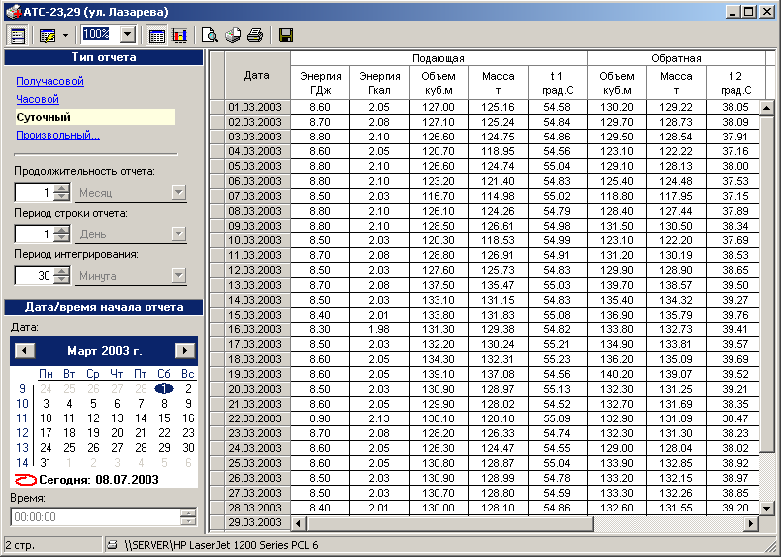Click the Дата/время начала отчета header
Viewport: 781px width, 557px height.
(104, 307)
